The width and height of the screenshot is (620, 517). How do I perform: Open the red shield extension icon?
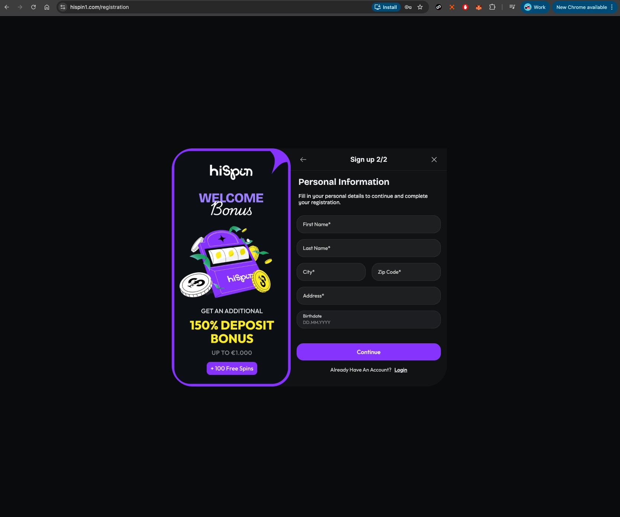click(465, 7)
